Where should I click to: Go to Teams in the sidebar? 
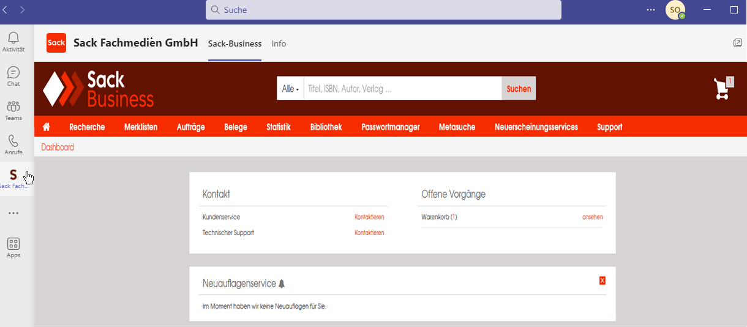(13, 107)
